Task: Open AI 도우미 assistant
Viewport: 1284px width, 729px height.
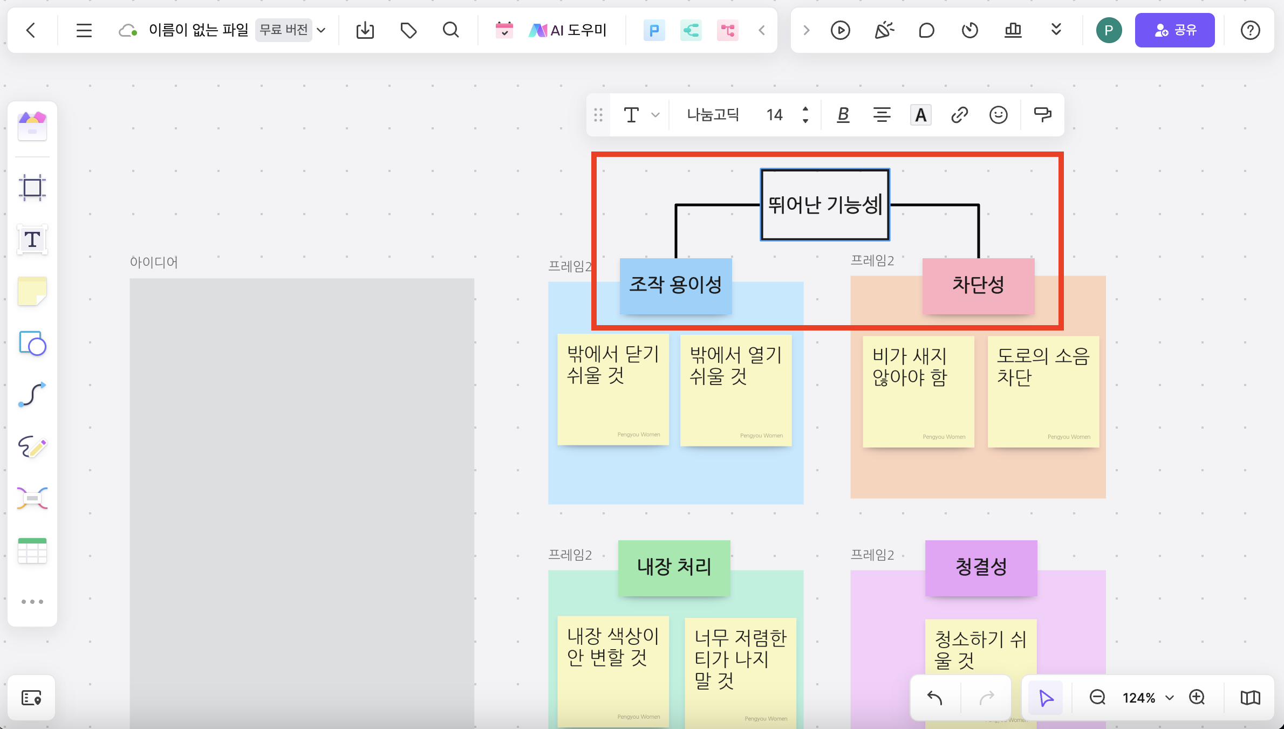Action: [568, 30]
